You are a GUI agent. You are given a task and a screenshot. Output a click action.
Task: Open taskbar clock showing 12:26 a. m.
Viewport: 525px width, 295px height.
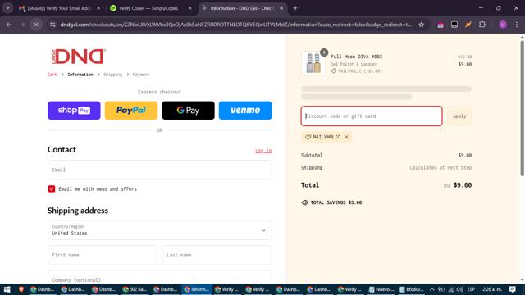tap(491, 289)
